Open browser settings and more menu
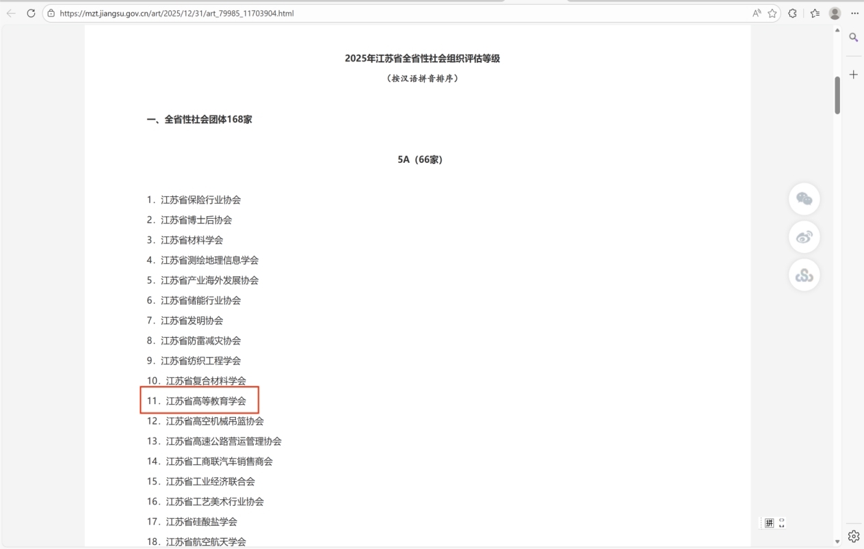864x549 pixels. pyautogui.click(x=854, y=13)
